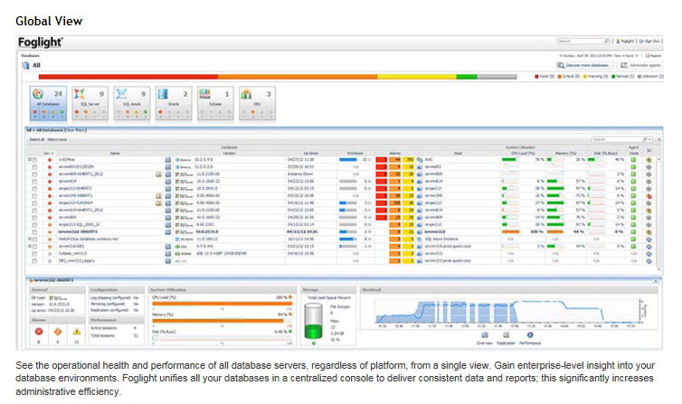Click the Memory (%) column header
Viewport: 682px width, 404px height.
click(565, 154)
